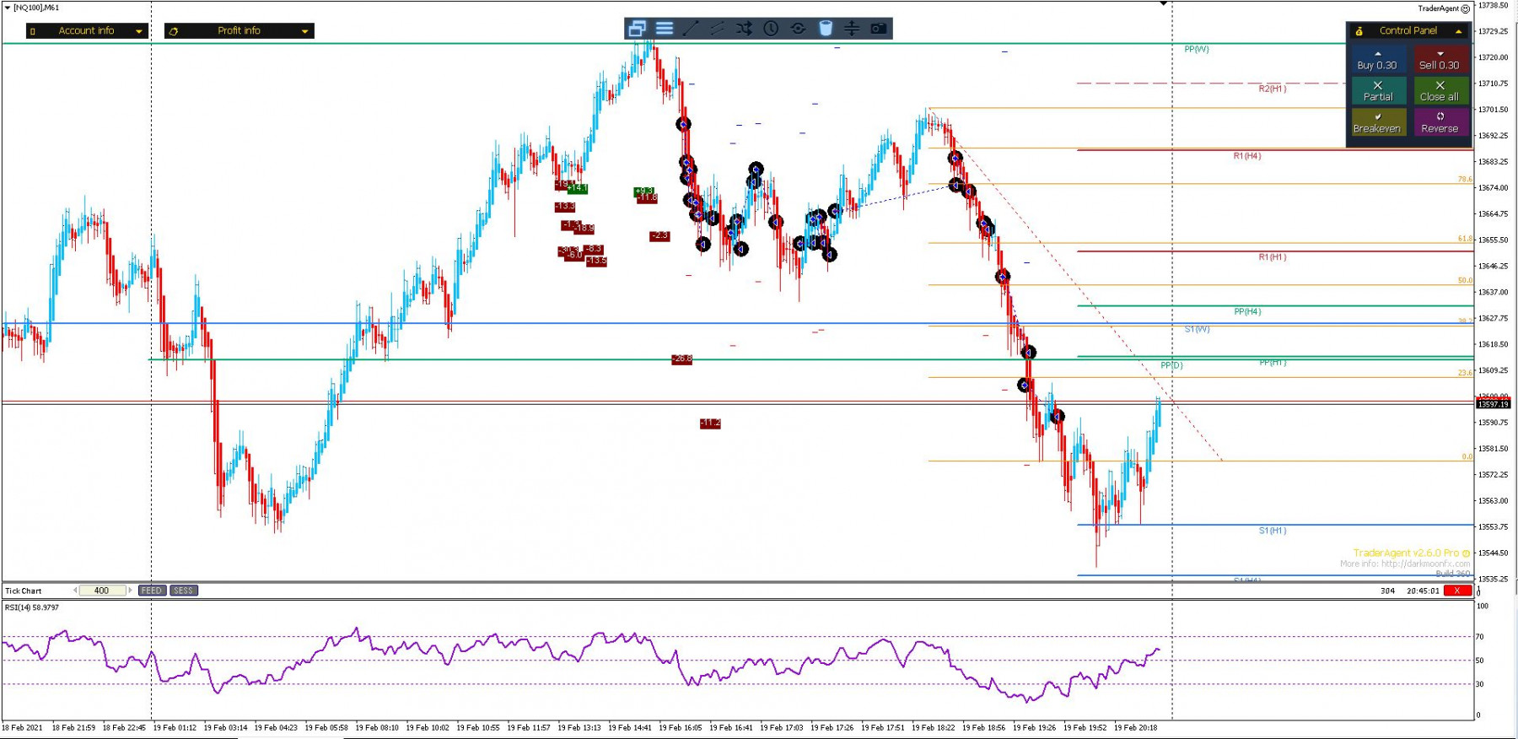Click the clock icon in toolbar
This screenshot has width=1518, height=739.
771,29
